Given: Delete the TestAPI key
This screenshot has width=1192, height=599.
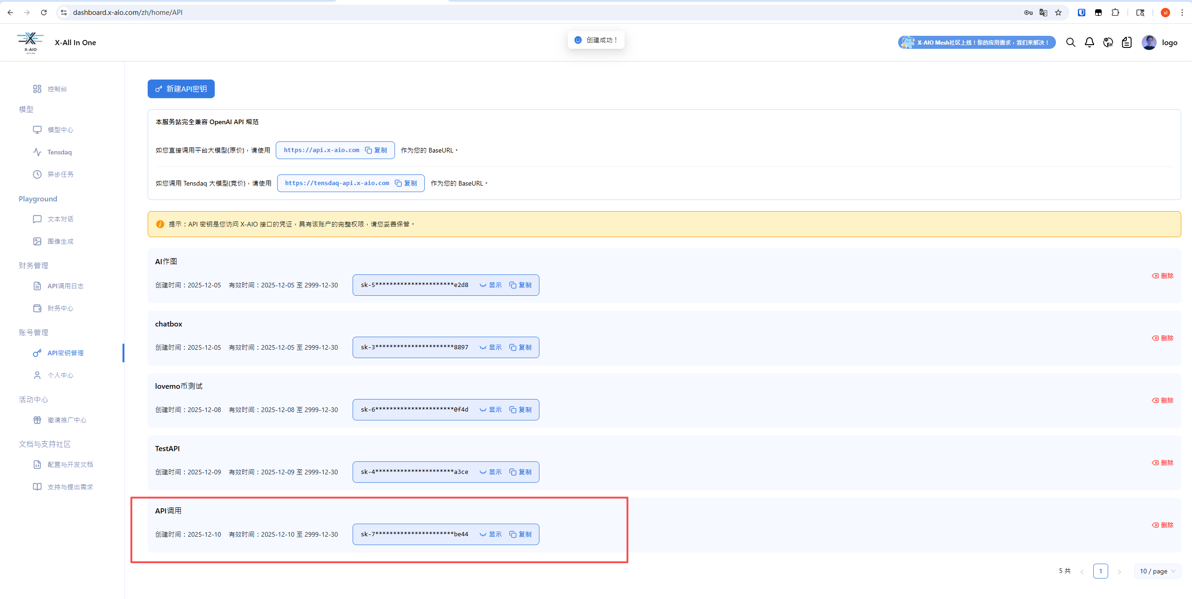Looking at the screenshot, I should (1163, 463).
